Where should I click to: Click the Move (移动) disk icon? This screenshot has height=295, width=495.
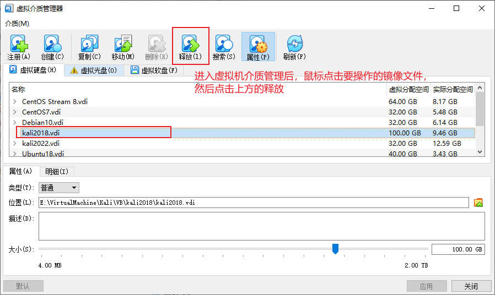point(122,44)
